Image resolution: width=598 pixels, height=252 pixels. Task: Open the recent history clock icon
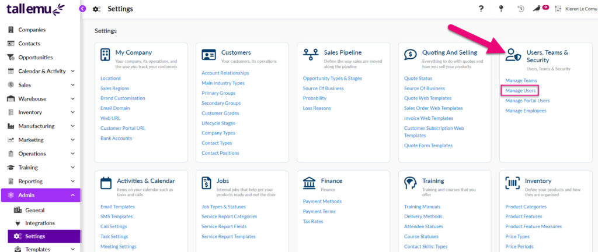(520, 9)
